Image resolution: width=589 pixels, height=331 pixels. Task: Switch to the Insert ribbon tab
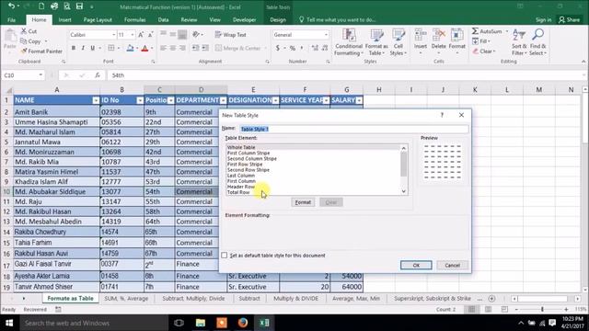point(64,20)
